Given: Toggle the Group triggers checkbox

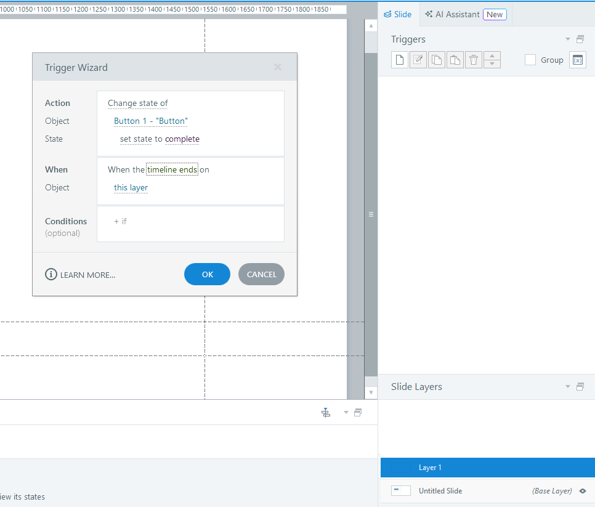Looking at the screenshot, I should click(x=530, y=60).
